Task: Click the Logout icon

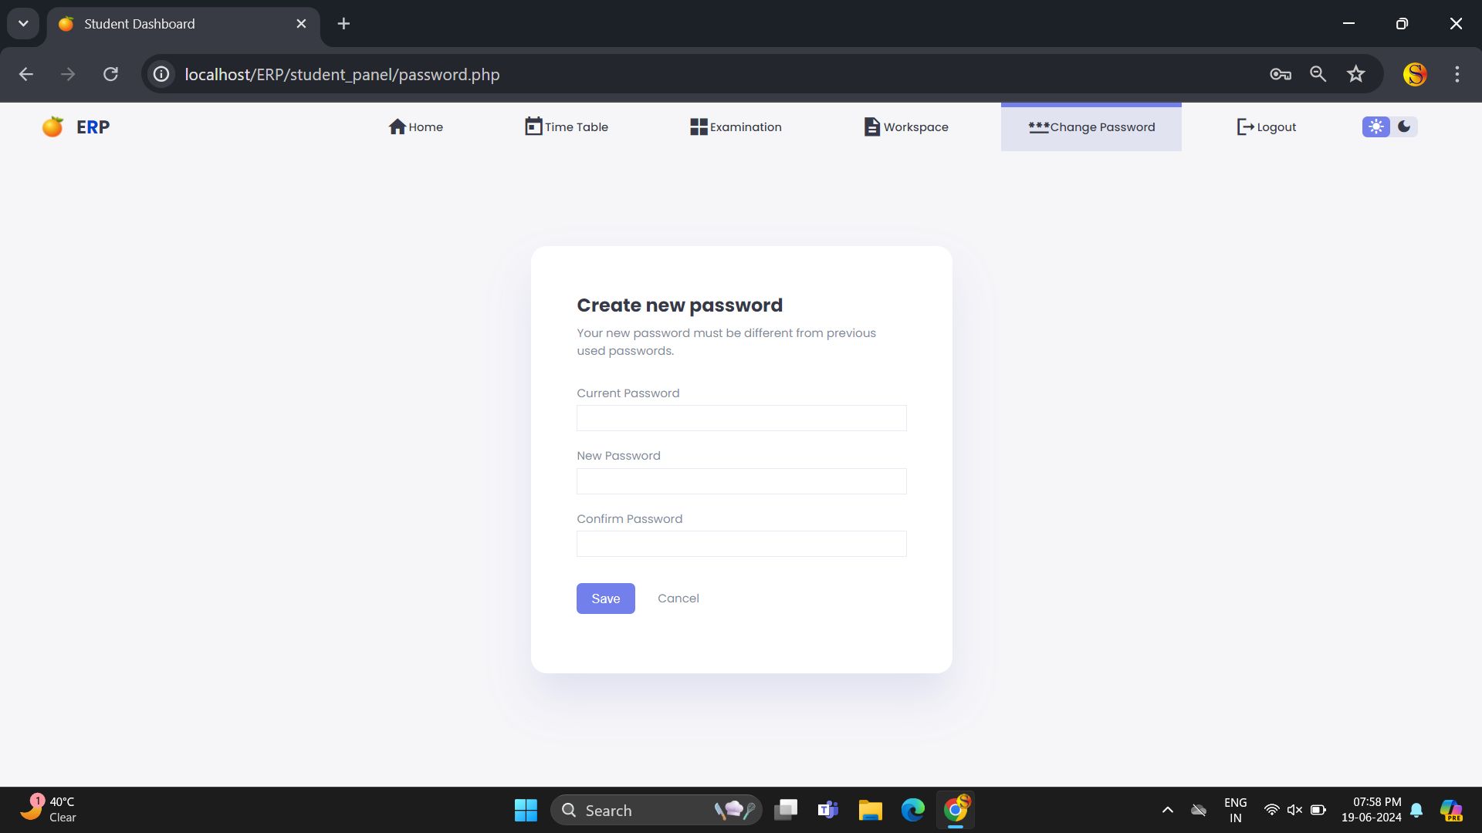Action: (1245, 126)
